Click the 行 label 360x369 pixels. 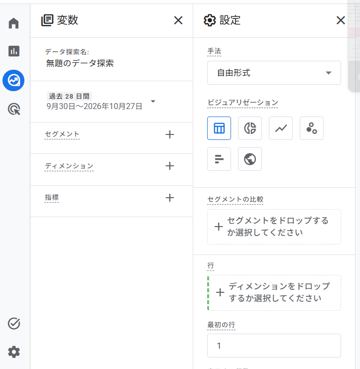(211, 266)
